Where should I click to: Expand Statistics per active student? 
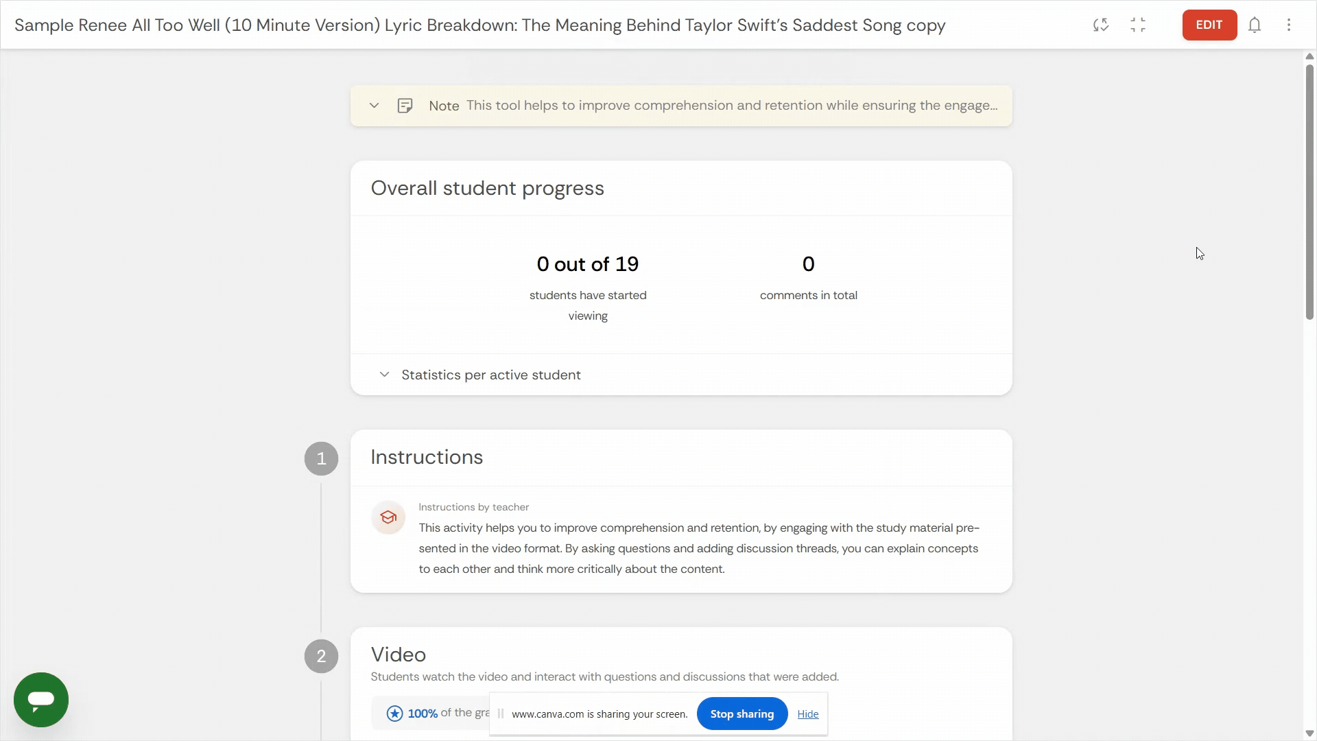[385, 375]
